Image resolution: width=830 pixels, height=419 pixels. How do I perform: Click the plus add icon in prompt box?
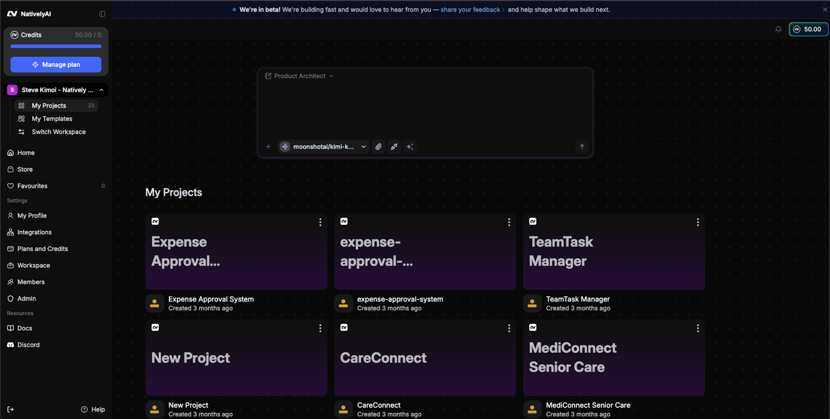pyautogui.click(x=269, y=146)
